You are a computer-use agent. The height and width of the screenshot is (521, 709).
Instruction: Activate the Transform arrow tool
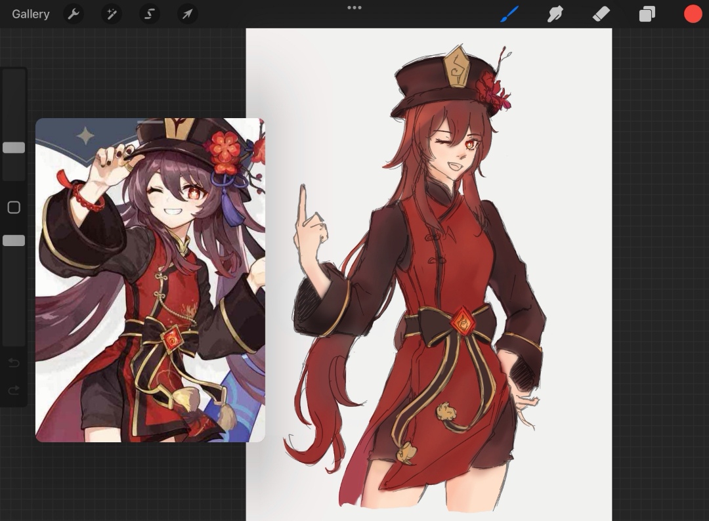tap(188, 14)
